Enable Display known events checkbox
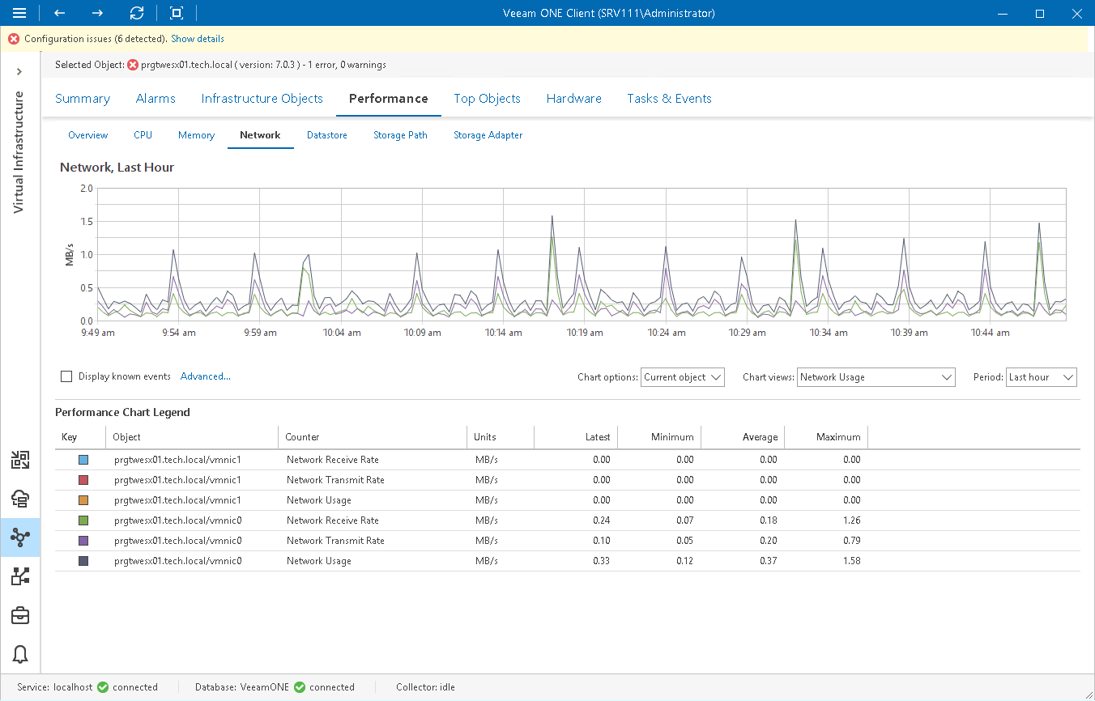 tap(66, 376)
